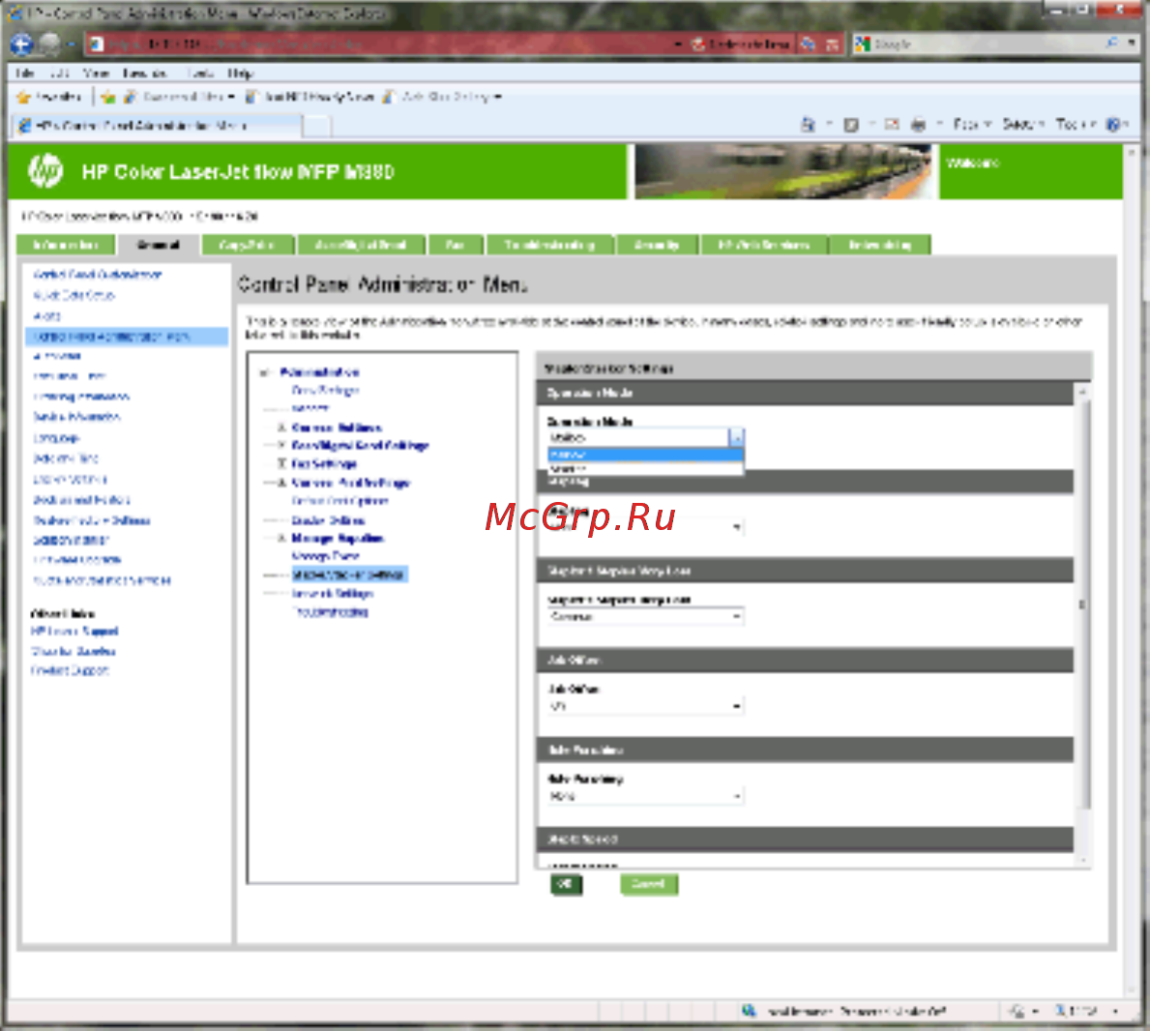Switch to the Networking tab
Screen dimensions: 1150x1031
pos(880,245)
